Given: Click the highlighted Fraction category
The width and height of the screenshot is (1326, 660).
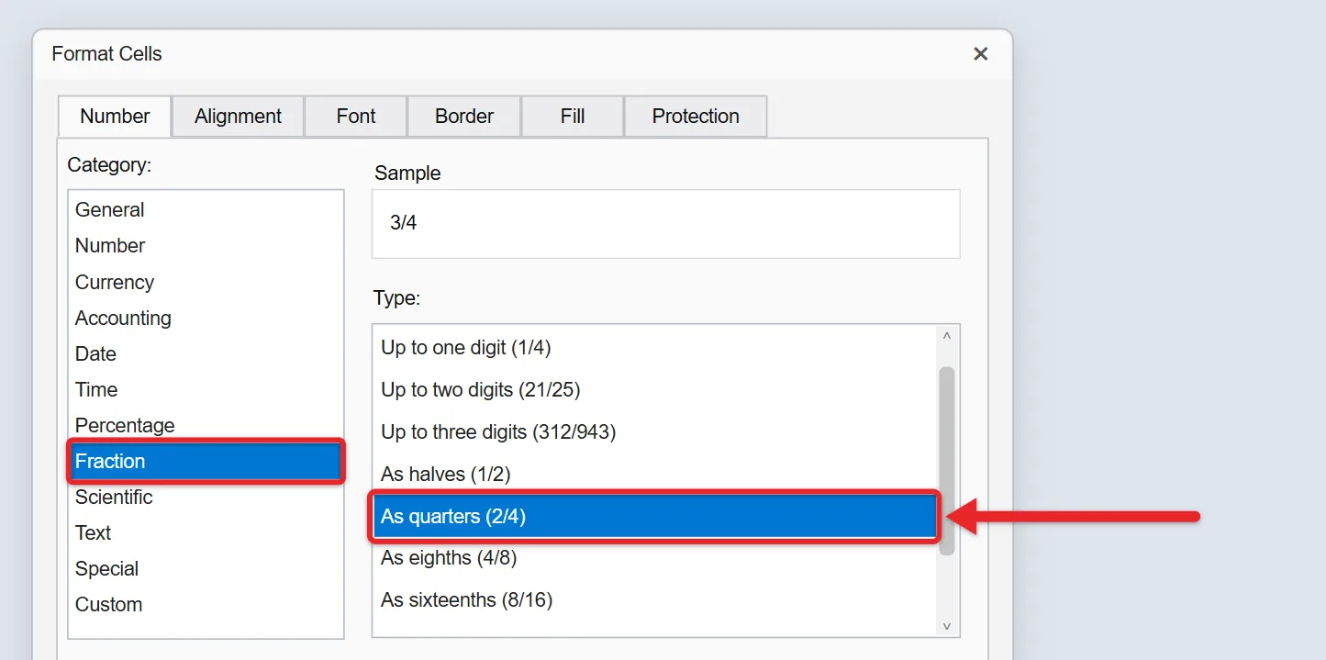Looking at the screenshot, I should (x=206, y=462).
